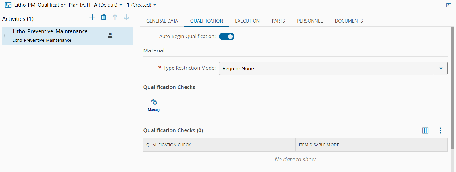Move activity down with the down arrow
Viewport: 456px width, 172px height.
126,17
